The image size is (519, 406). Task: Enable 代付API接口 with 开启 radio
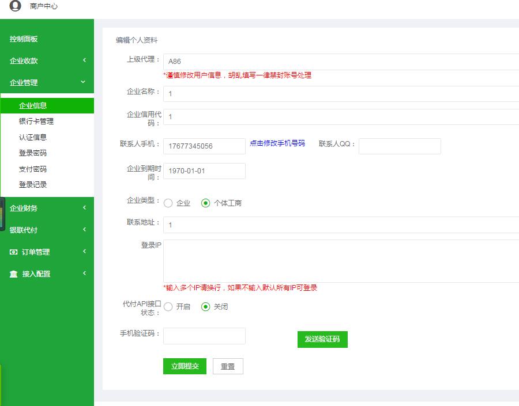point(168,307)
